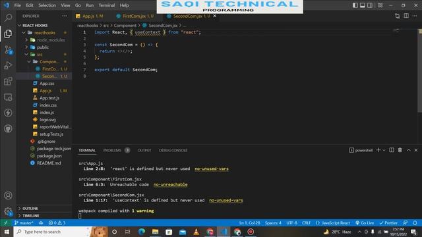The width and height of the screenshot is (422, 237).
Task: Open the Terminal menu
Action: (x=107, y=5)
